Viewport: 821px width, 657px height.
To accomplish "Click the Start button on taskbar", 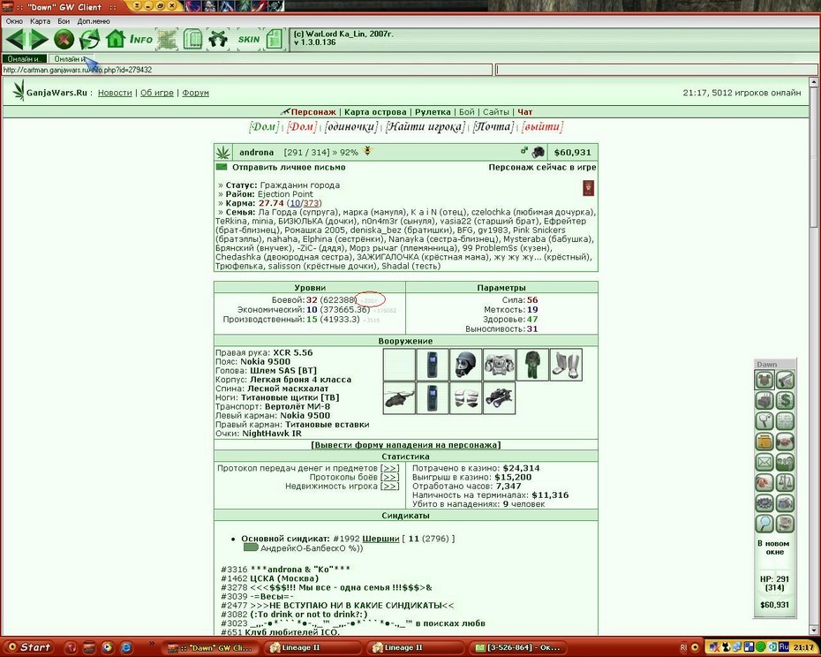I will click(x=30, y=647).
